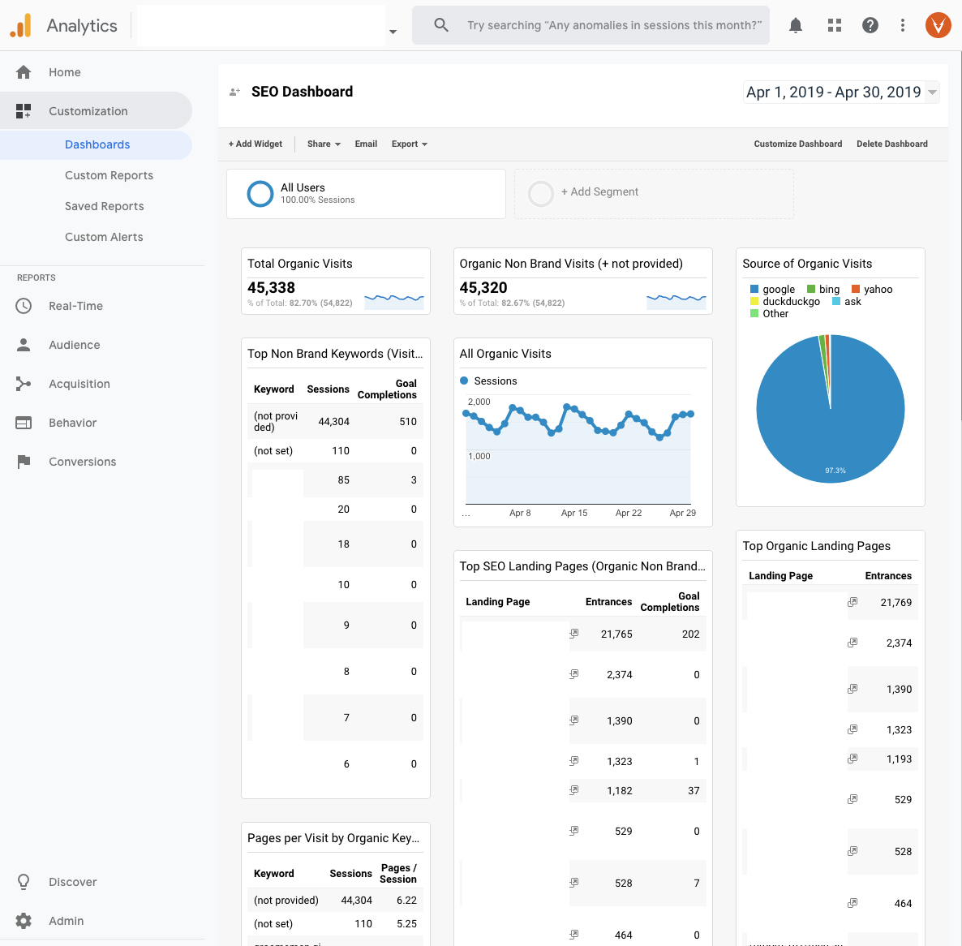Click the Sessions legend dot in All Organic Visits
The width and height of the screenshot is (962, 946).
(x=464, y=381)
